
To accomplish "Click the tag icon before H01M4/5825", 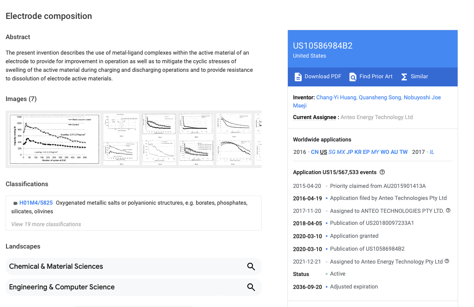I will (15, 203).
